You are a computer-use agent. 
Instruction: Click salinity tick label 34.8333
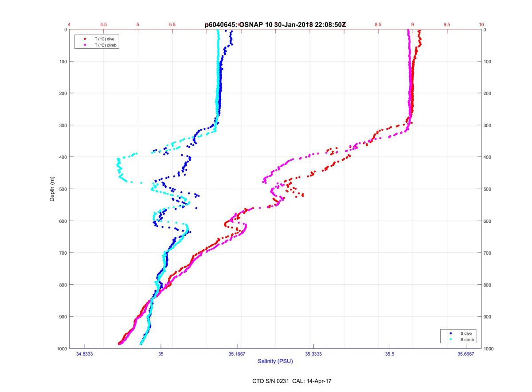pyautogui.click(x=85, y=354)
